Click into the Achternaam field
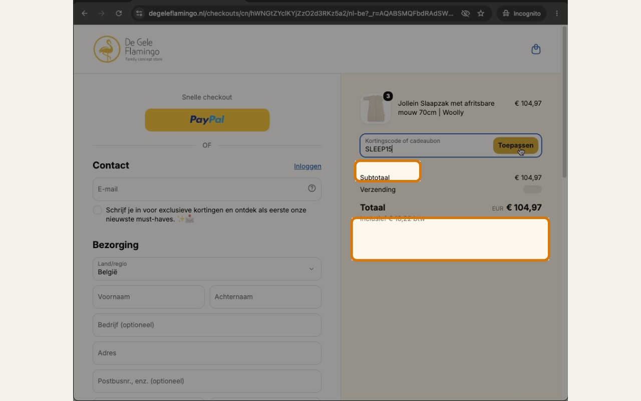This screenshot has width=641, height=401. 265,297
